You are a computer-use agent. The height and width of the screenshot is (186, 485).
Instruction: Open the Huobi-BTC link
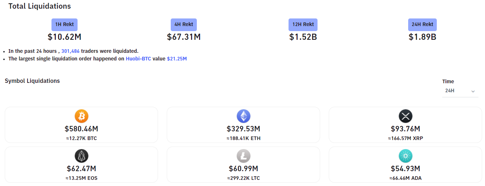coord(138,59)
